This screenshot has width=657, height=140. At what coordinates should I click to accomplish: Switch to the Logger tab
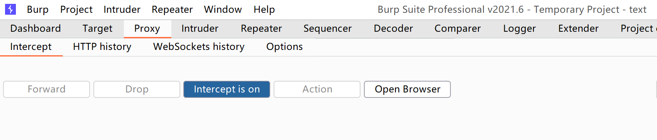click(519, 29)
